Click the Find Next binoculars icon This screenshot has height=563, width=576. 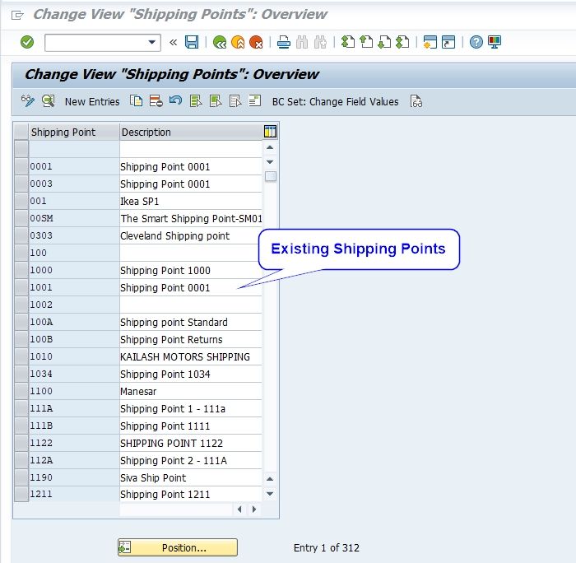coord(320,42)
